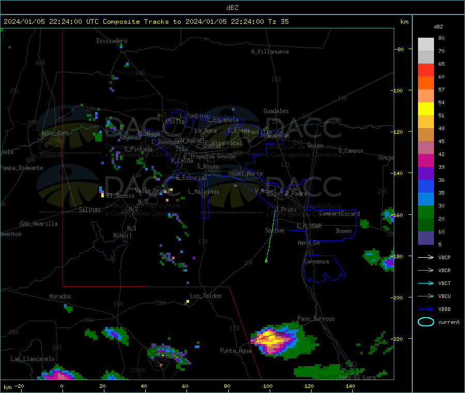Click the green VBCU arrow legend icon
Viewport: 465px width, 393px height.
426,296
